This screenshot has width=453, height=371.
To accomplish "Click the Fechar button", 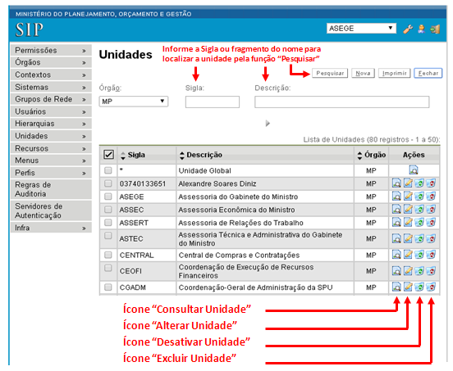I will pyautogui.click(x=428, y=73).
